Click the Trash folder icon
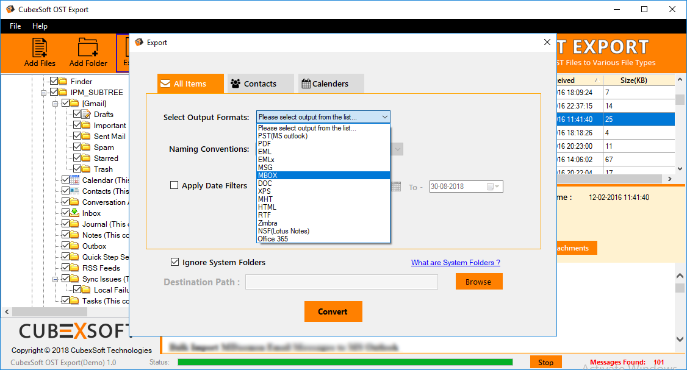Image resolution: width=687 pixels, height=370 pixels. click(x=86, y=169)
